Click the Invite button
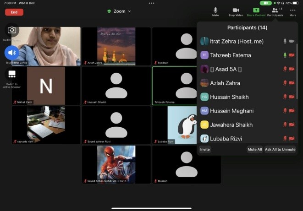Screen dimensions: 303x211 tap(205, 149)
